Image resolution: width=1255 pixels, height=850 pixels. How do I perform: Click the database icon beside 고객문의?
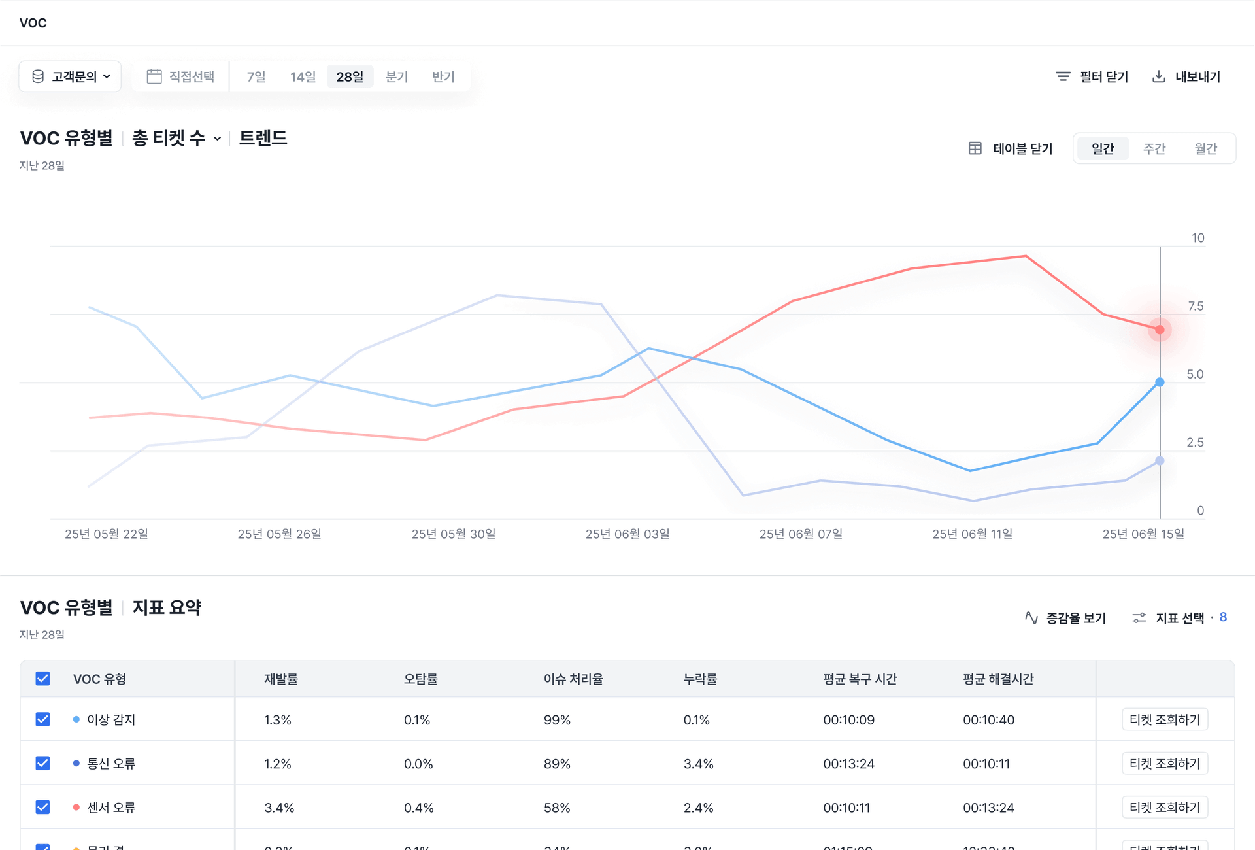tap(38, 76)
